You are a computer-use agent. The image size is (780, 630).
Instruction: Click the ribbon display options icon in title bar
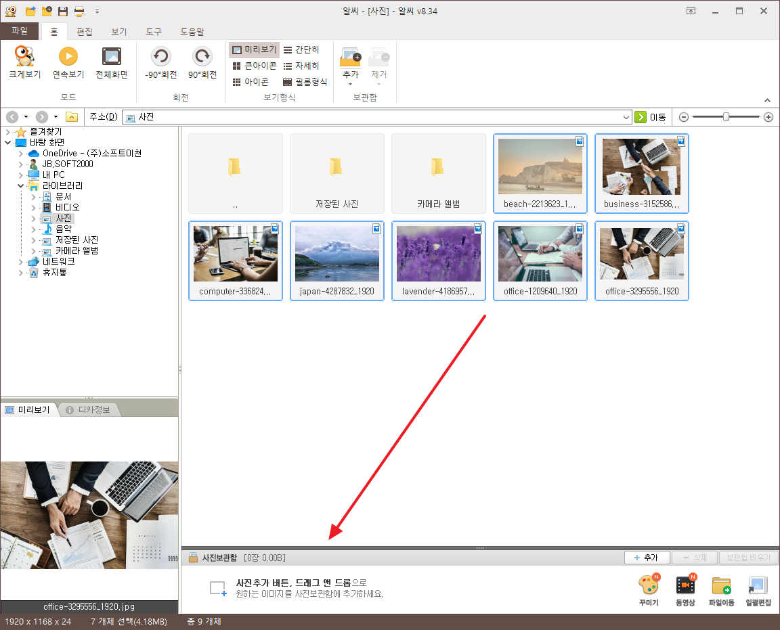click(x=691, y=11)
